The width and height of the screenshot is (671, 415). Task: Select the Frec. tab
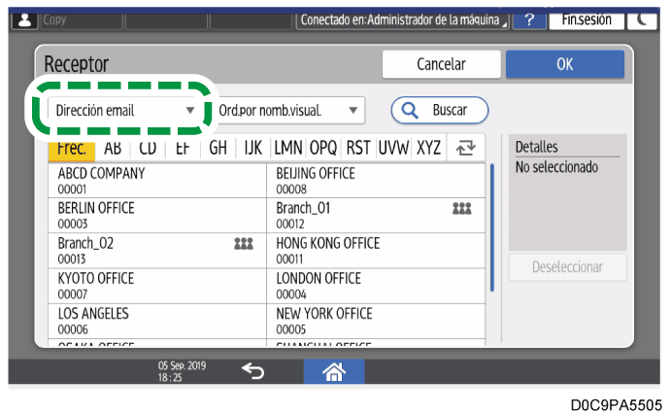69,149
